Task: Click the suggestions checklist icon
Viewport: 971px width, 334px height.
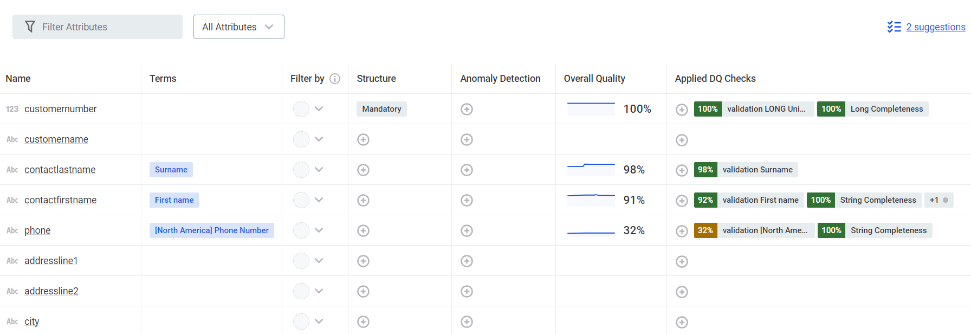Action: point(894,27)
